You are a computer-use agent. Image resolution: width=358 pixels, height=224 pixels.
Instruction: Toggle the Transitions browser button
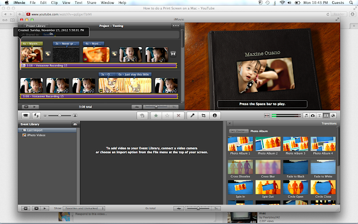(326, 116)
